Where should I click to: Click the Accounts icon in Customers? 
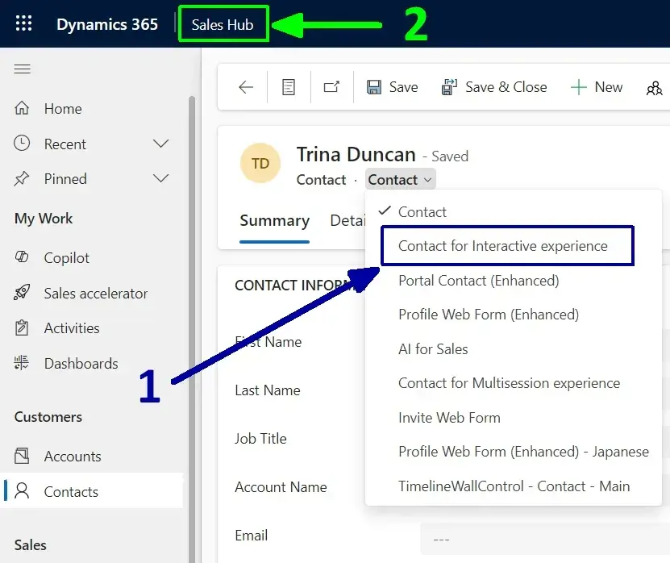coord(22,456)
